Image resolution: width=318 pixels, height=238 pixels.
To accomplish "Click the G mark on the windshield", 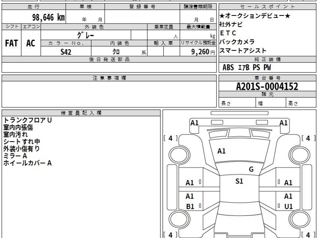I will [x=251, y=170].
